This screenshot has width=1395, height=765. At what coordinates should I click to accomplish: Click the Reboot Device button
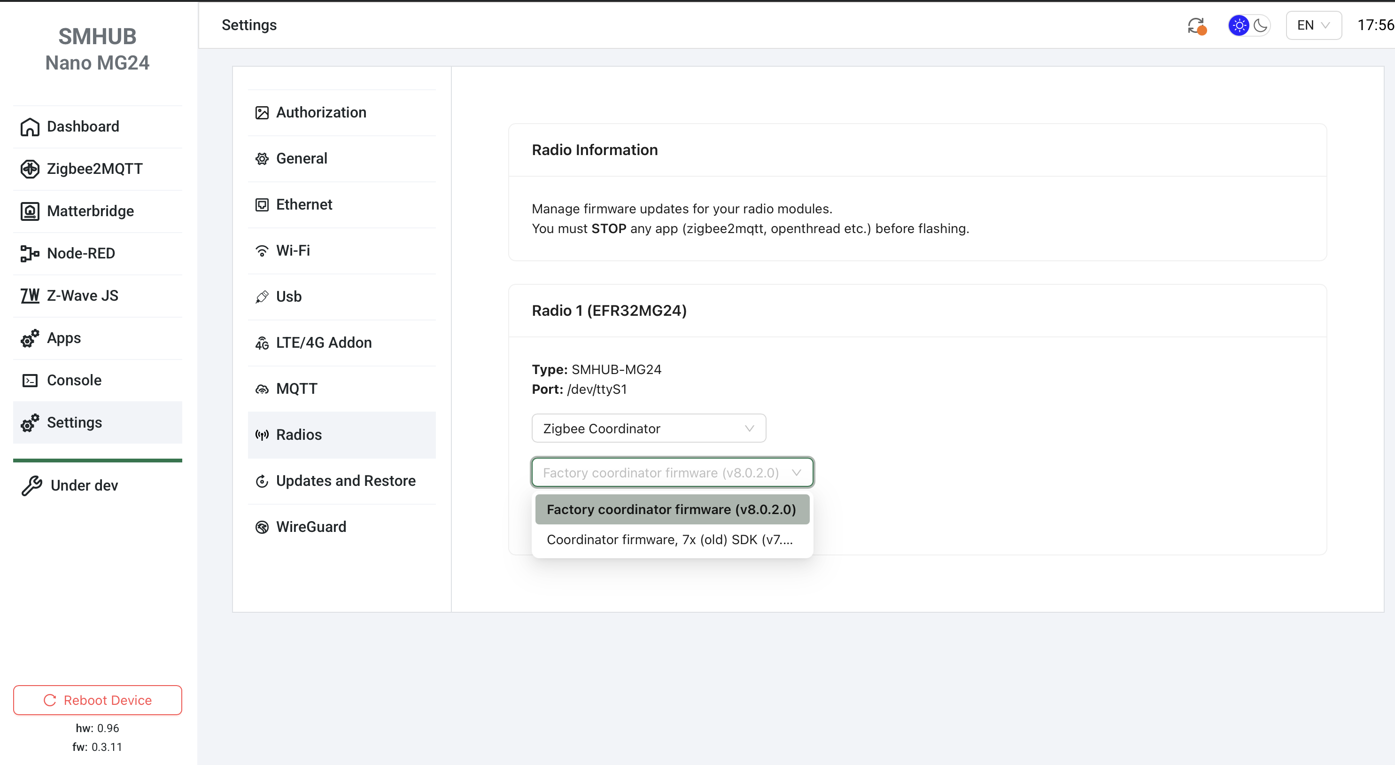click(x=98, y=700)
